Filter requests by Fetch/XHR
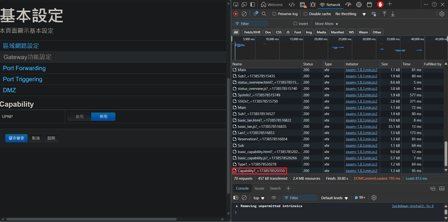The image size is (448, 222). (x=252, y=32)
